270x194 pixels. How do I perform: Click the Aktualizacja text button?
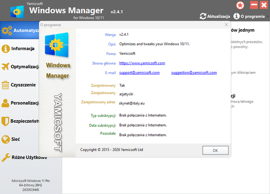tap(219, 16)
